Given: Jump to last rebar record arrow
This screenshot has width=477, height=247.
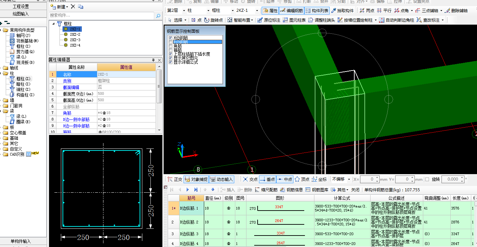Looking at the screenshot, I should tap(196, 190).
